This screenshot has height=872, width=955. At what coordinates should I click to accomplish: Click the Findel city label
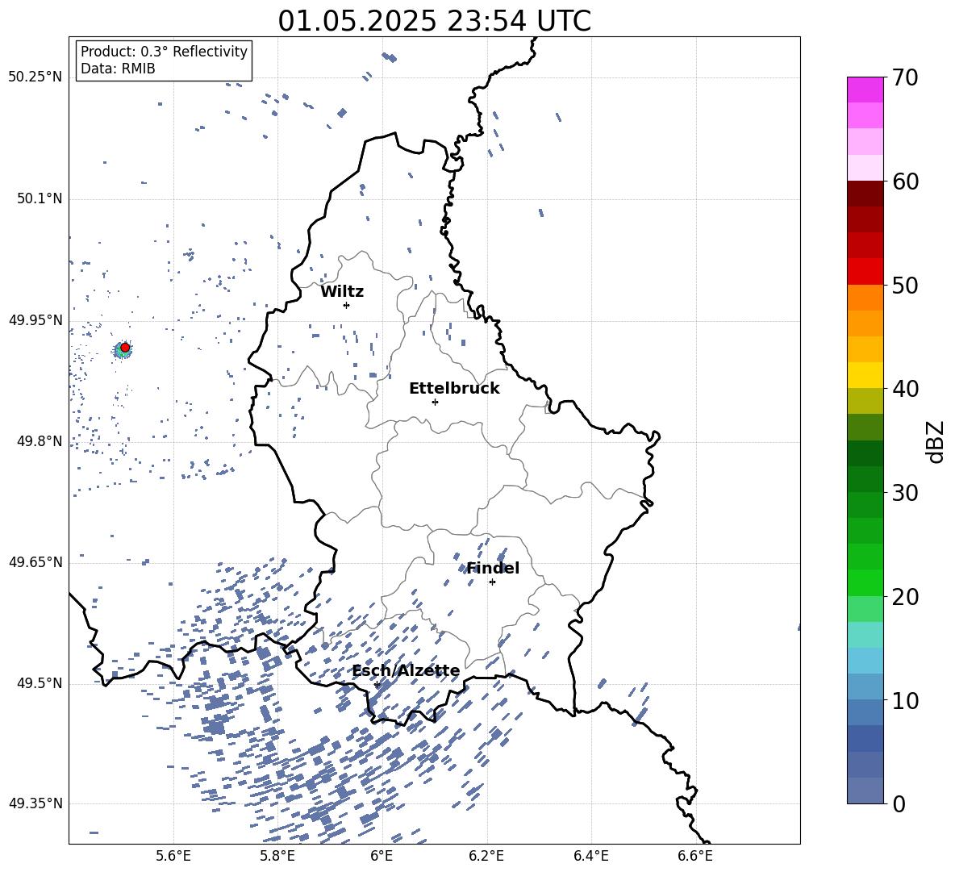click(x=493, y=568)
